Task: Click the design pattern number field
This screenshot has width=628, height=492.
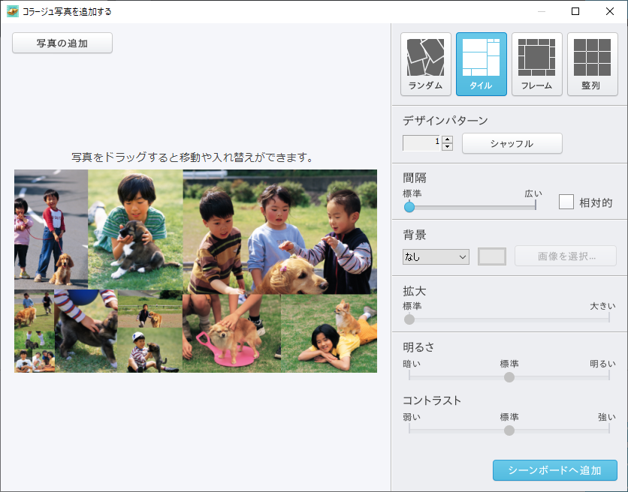Action: click(x=422, y=143)
